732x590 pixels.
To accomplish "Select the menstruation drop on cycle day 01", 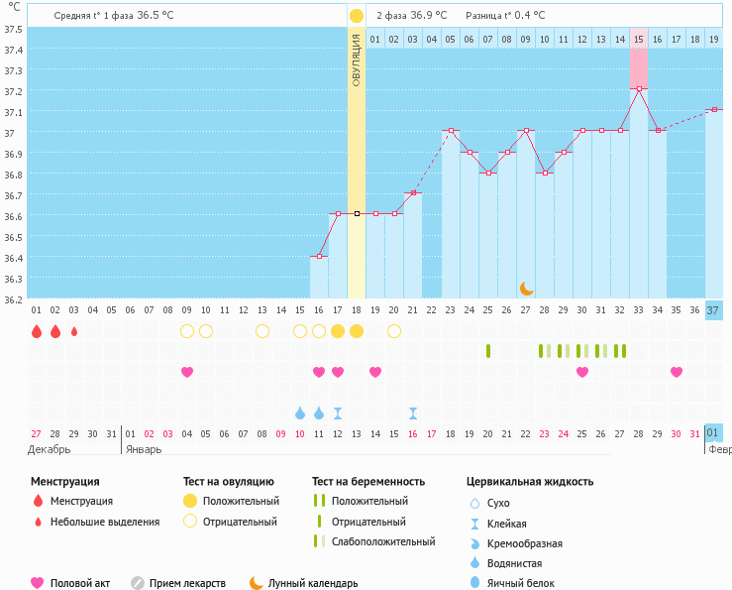I will [37, 331].
